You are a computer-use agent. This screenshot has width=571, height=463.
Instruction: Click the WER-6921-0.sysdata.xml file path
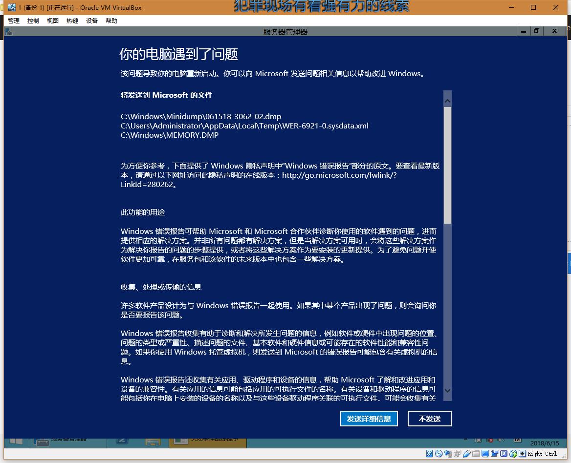coord(245,126)
